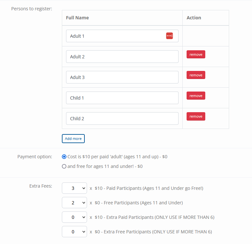Edit the Child 2 name field
The image size is (252, 244).
(x=122, y=119)
